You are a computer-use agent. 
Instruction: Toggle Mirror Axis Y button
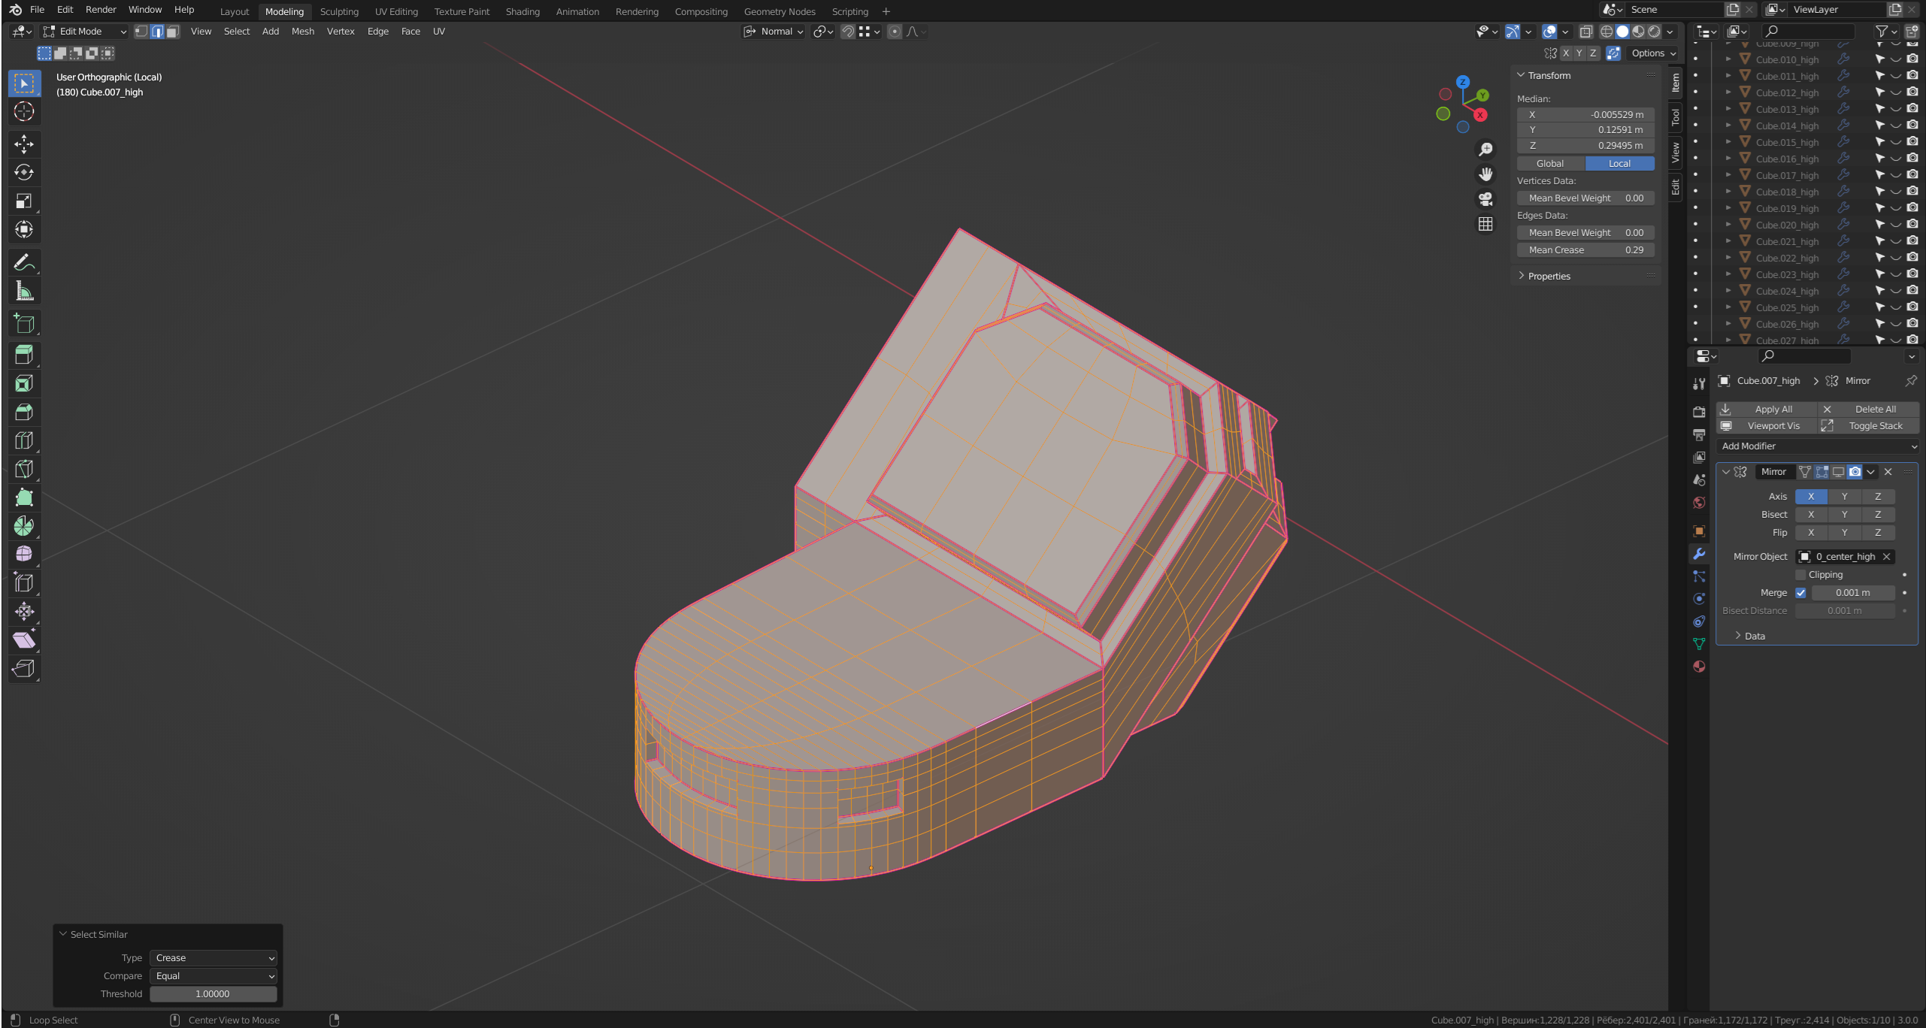(x=1844, y=497)
